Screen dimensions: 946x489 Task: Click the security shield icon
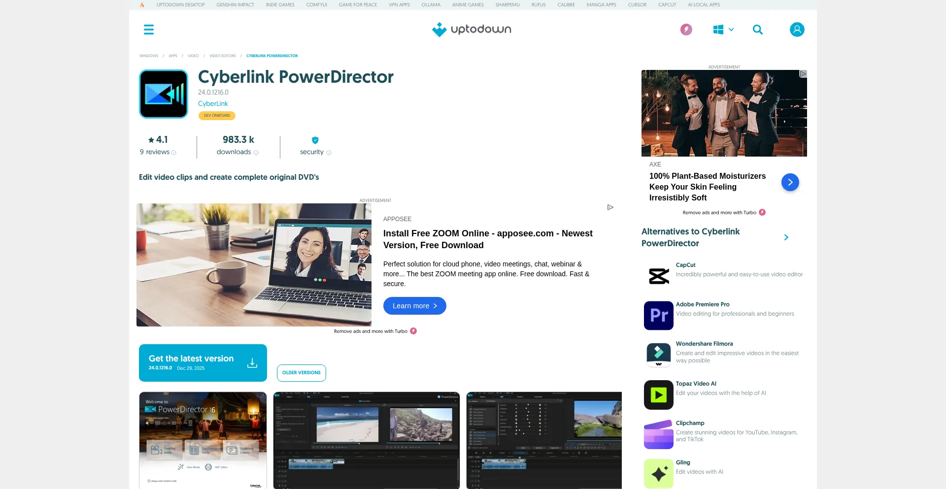point(315,140)
